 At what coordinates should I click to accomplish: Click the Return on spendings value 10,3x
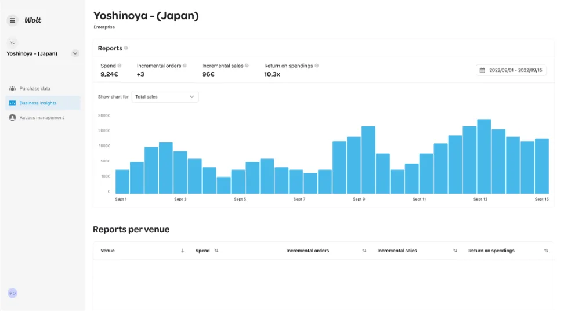point(272,74)
